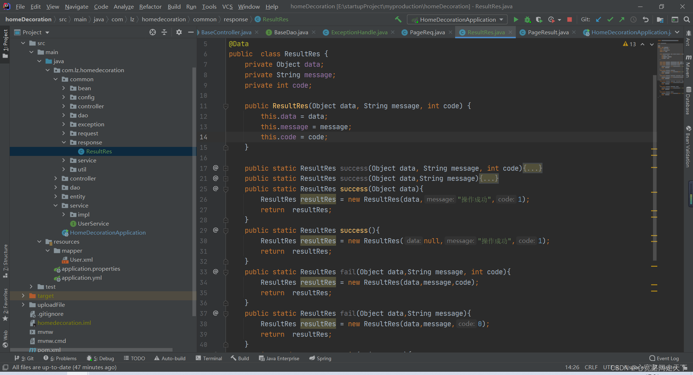Click warnings indicator showing 13 problems
Image resolution: width=693 pixels, height=375 pixels.
[x=629, y=44]
